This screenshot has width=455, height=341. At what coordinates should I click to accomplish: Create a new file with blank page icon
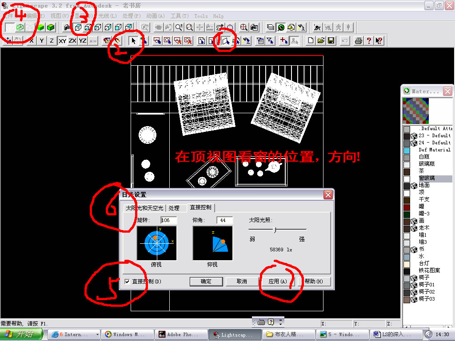pyautogui.click(x=311, y=40)
